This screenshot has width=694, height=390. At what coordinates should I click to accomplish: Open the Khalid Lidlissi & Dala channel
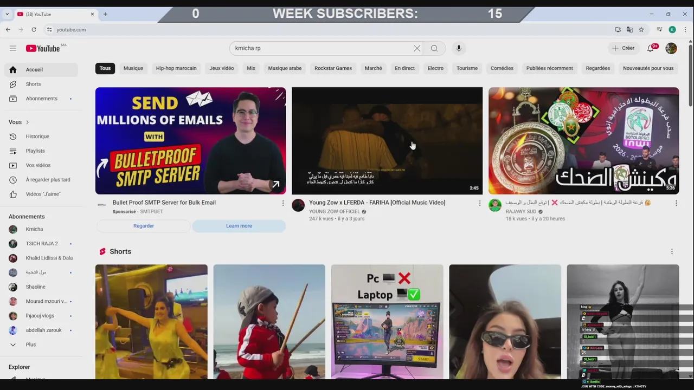[x=41, y=258]
